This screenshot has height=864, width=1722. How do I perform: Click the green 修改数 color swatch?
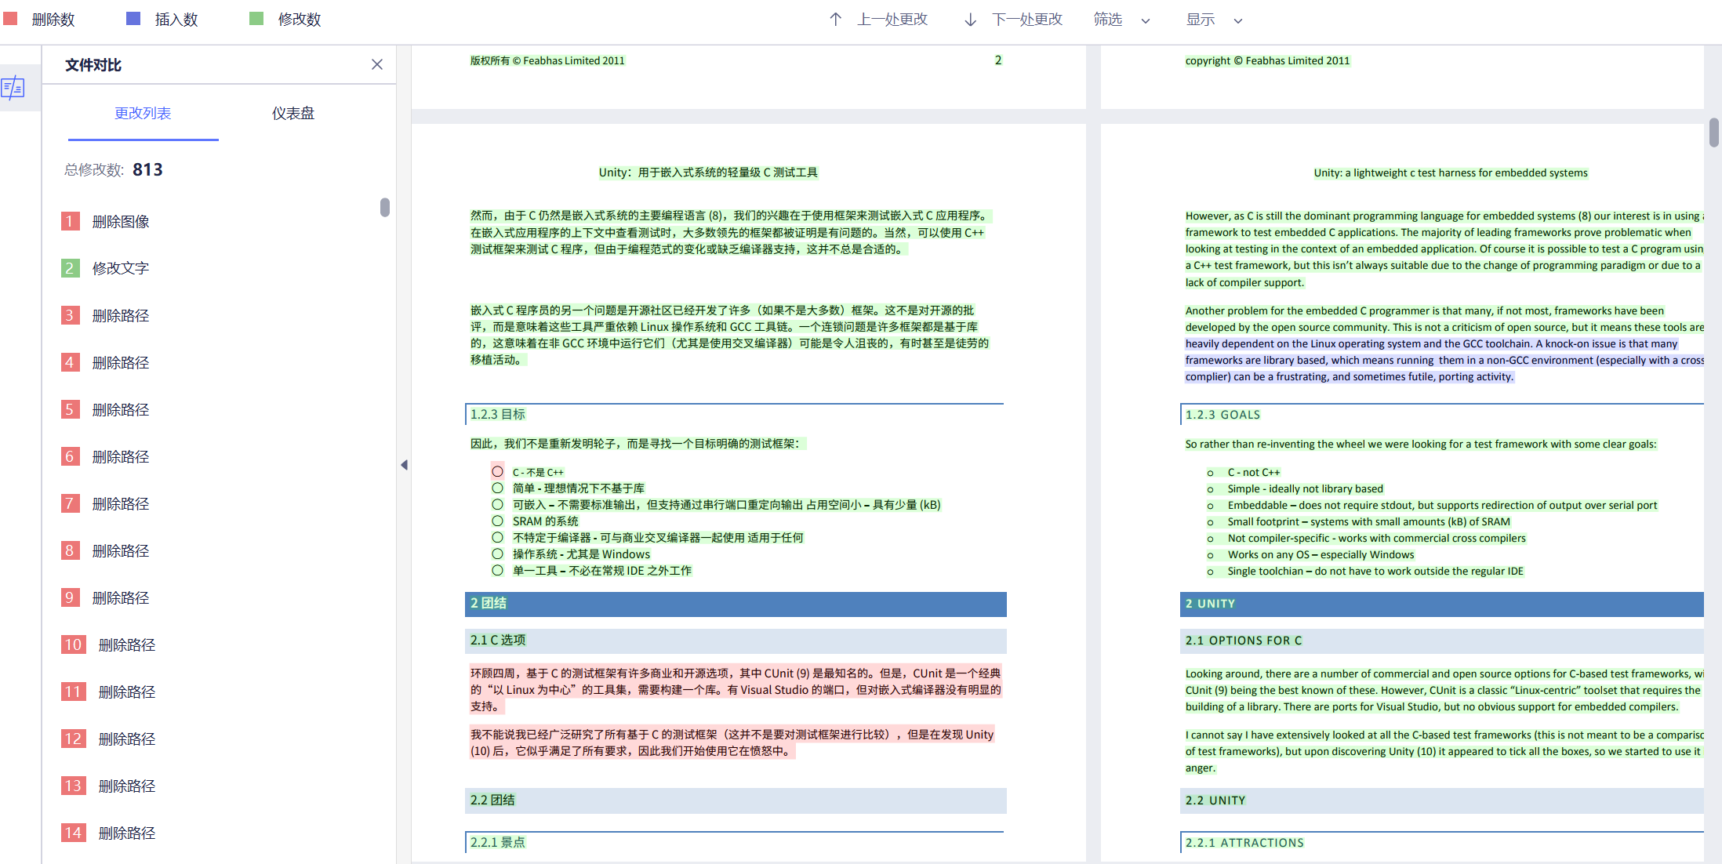256,18
